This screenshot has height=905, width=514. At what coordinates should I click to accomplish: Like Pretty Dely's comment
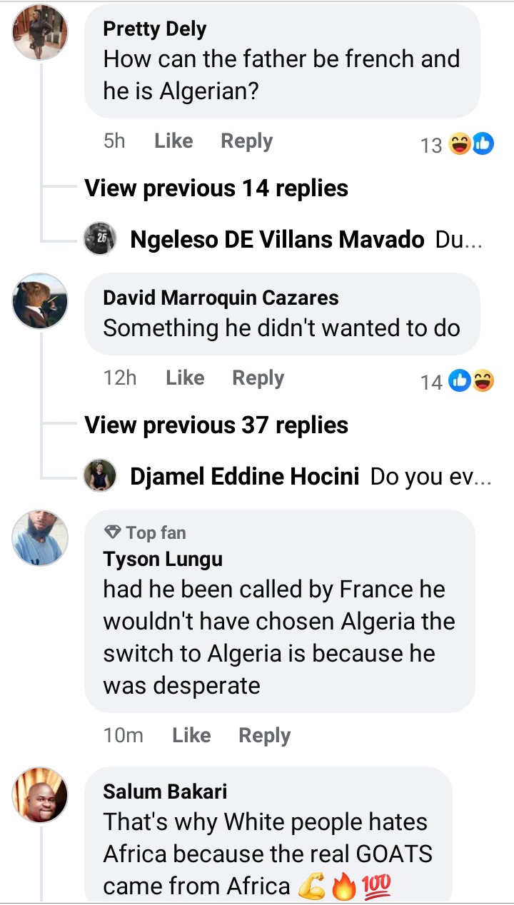click(173, 141)
